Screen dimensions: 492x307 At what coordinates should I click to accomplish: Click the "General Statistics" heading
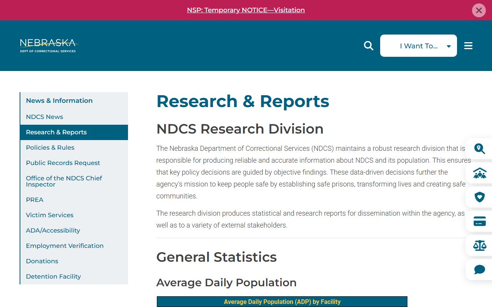[216, 257]
